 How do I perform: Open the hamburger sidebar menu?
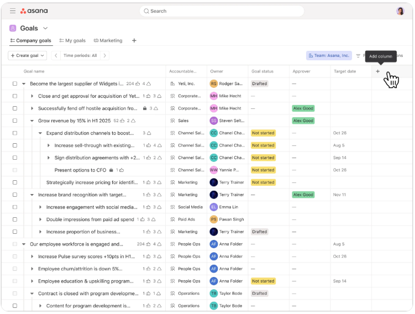click(13, 11)
